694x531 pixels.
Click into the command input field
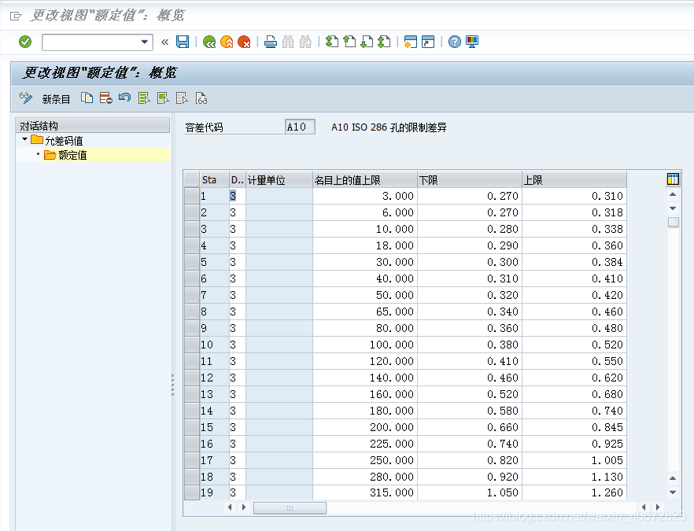pos(91,42)
